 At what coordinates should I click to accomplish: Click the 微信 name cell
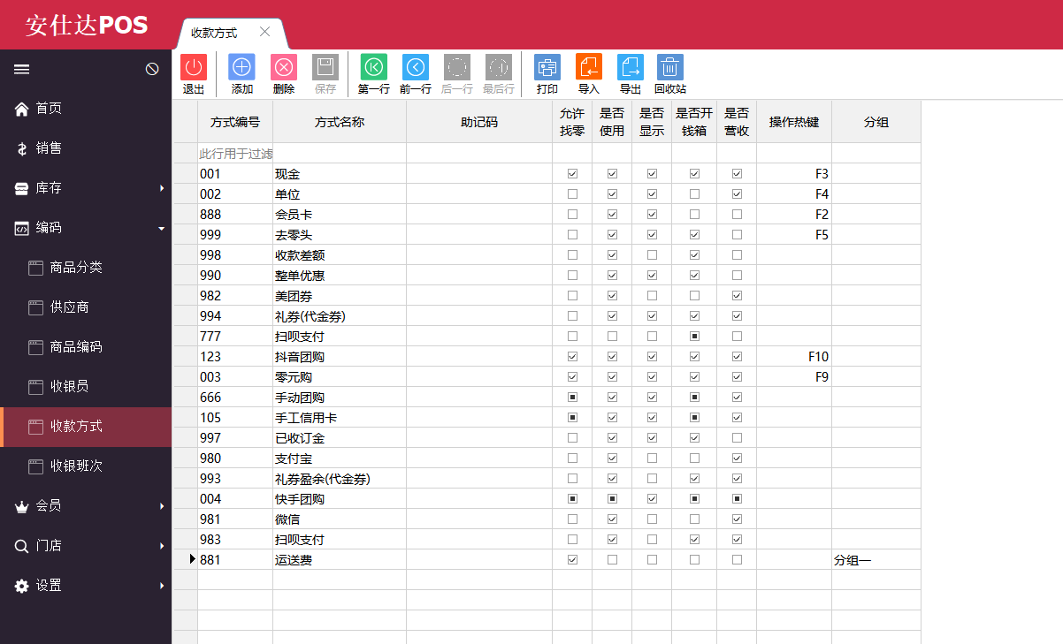(340, 519)
